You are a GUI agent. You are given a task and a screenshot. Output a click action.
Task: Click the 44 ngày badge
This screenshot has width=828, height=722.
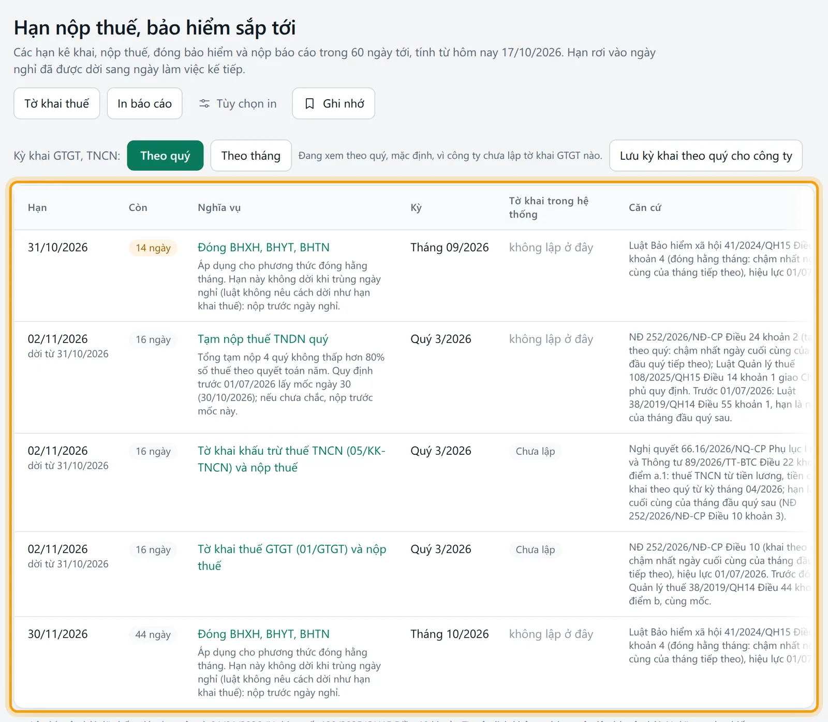click(153, 634)
